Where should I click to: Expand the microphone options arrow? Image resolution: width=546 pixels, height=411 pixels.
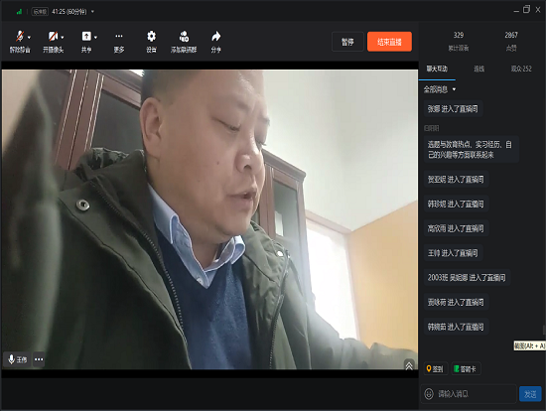pos(29,38)
